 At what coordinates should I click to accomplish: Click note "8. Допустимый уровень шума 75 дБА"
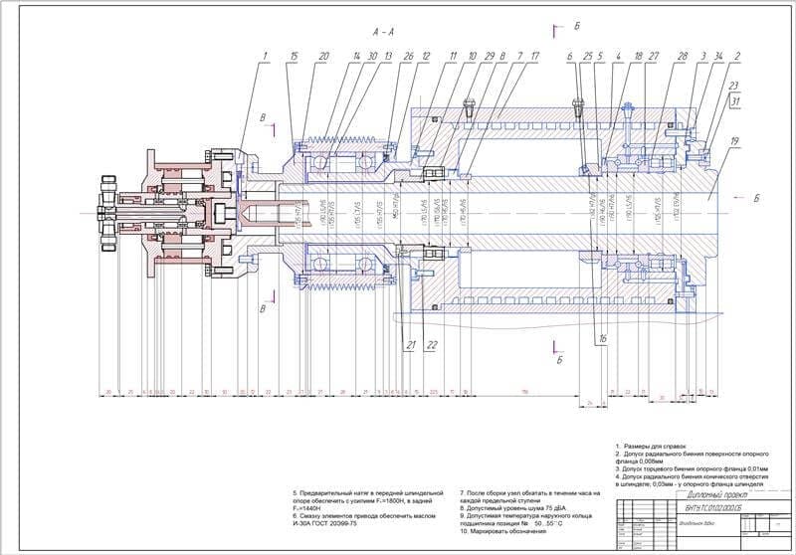[512, 508]
